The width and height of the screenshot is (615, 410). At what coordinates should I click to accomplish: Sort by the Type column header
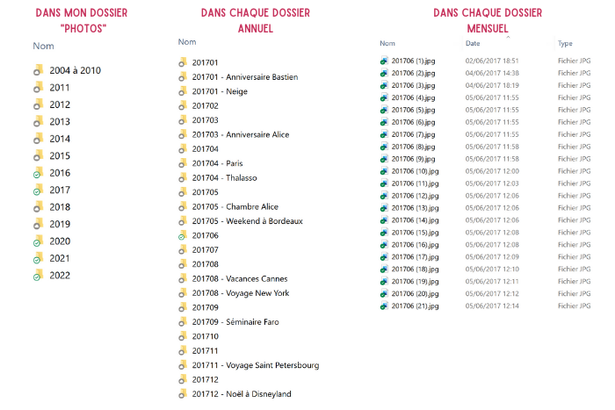[x=565, y=44]
